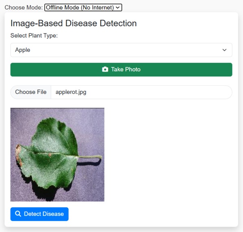Click the Take Photo button
The width and height of the screenshot is (243, 232).
tap(121, 70)
